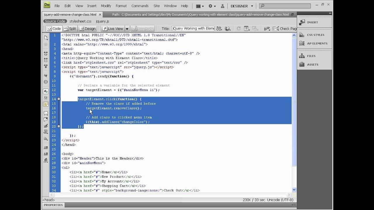Open the File Management arrows dropdown
This screenshot has height=210, width=374.
click(219, 29)
